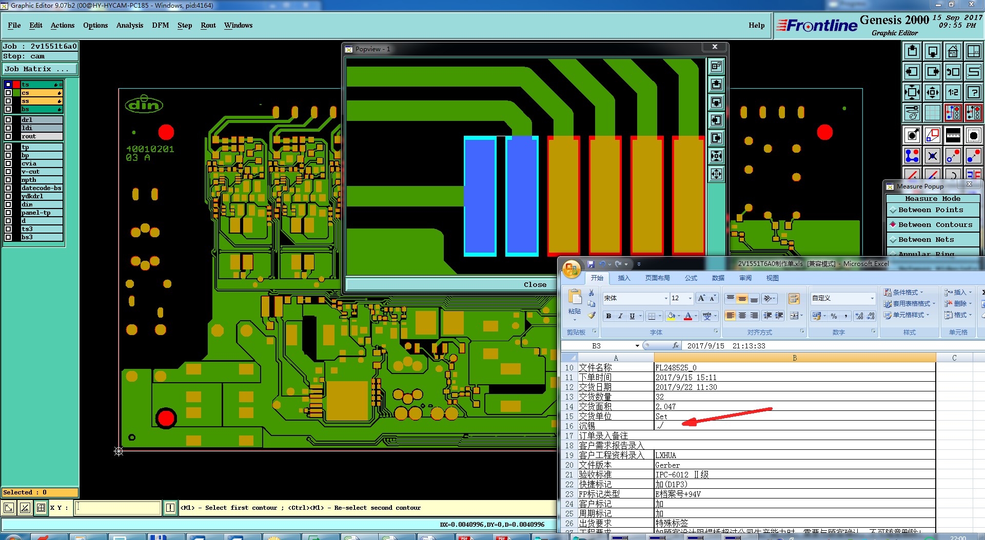985x540 pixels.
Task: Select Between Contours measure mode
Action: click(933, 225)
